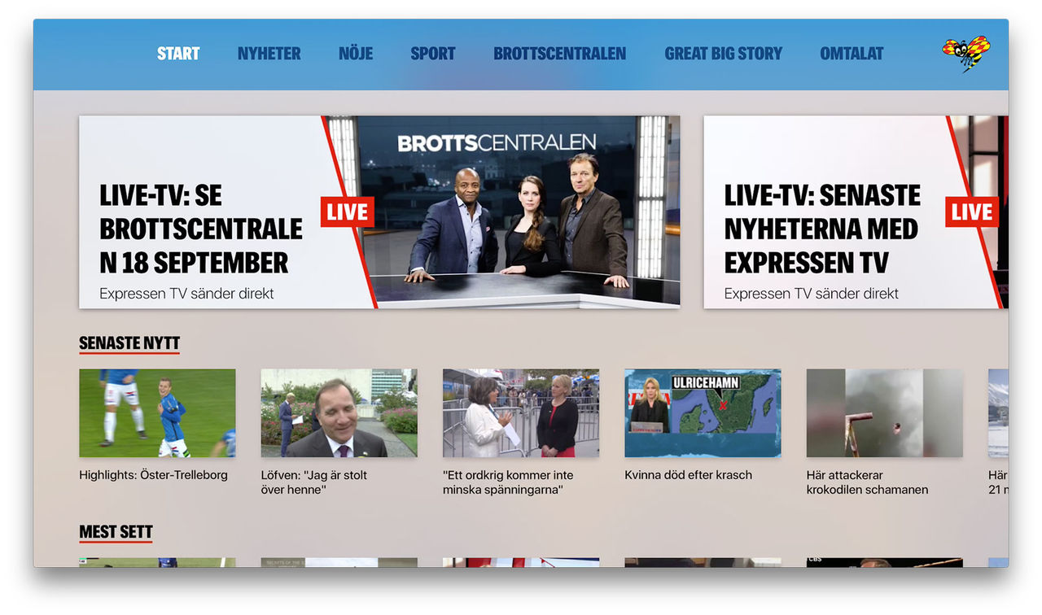Switch to the NÖJE tab
This screenshot has height=615, width=1042.
click(356, 54)
